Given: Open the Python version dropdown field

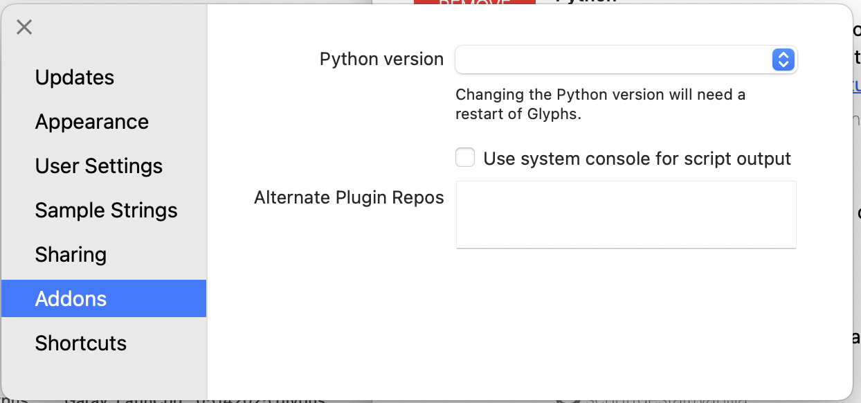Looking at the screenshot, I should point(613,60).
